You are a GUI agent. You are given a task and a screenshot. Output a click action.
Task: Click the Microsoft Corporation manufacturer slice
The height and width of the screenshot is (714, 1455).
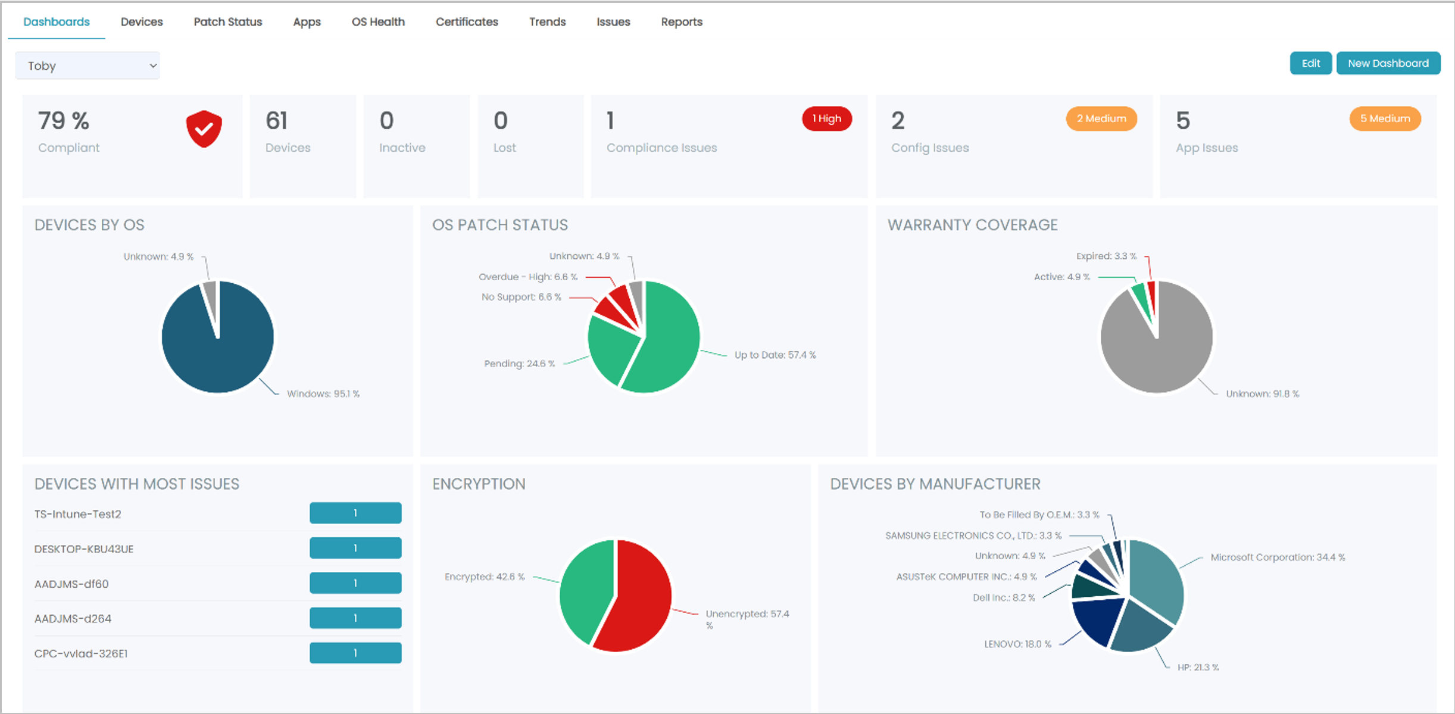1155,577
